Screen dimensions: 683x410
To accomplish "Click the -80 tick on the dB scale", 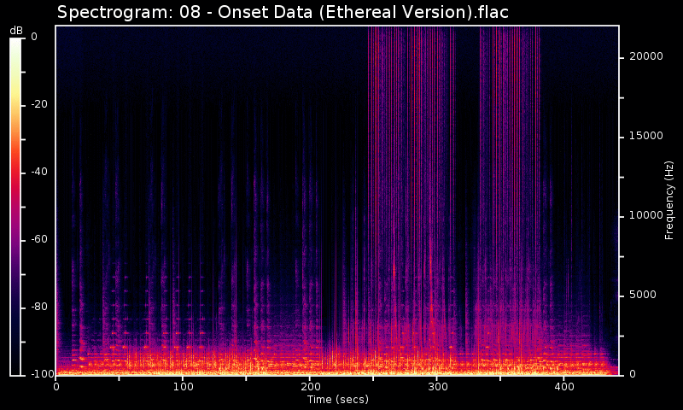I will (39, 307).
